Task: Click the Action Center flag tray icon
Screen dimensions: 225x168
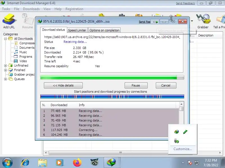Action: 190,163
